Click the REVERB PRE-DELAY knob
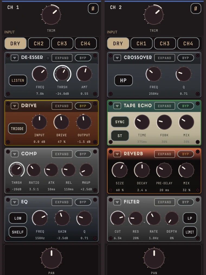Viewport: 206px width, 275px height. 164,170
